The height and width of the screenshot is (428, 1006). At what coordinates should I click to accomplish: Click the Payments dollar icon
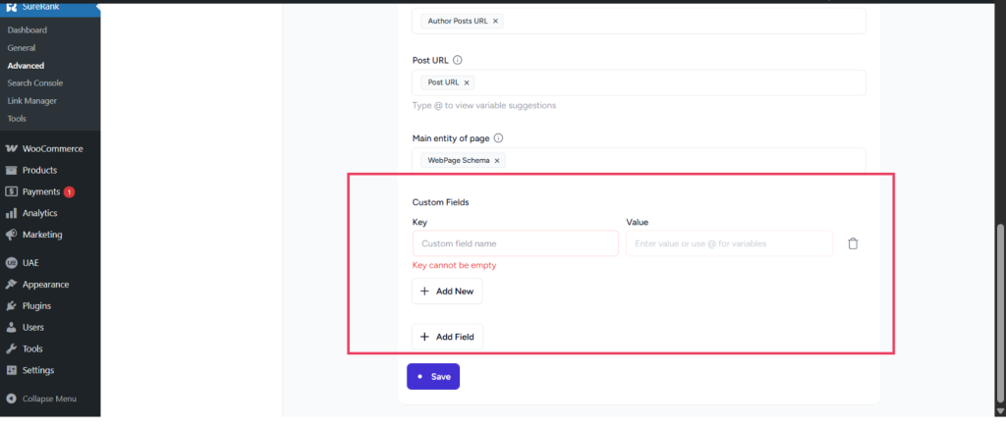(x=11, y=191)
